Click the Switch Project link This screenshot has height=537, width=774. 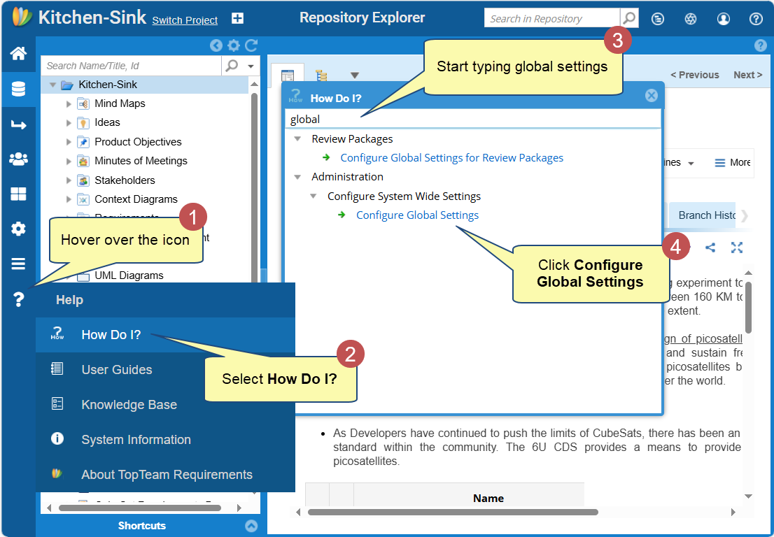coord(185,20)
